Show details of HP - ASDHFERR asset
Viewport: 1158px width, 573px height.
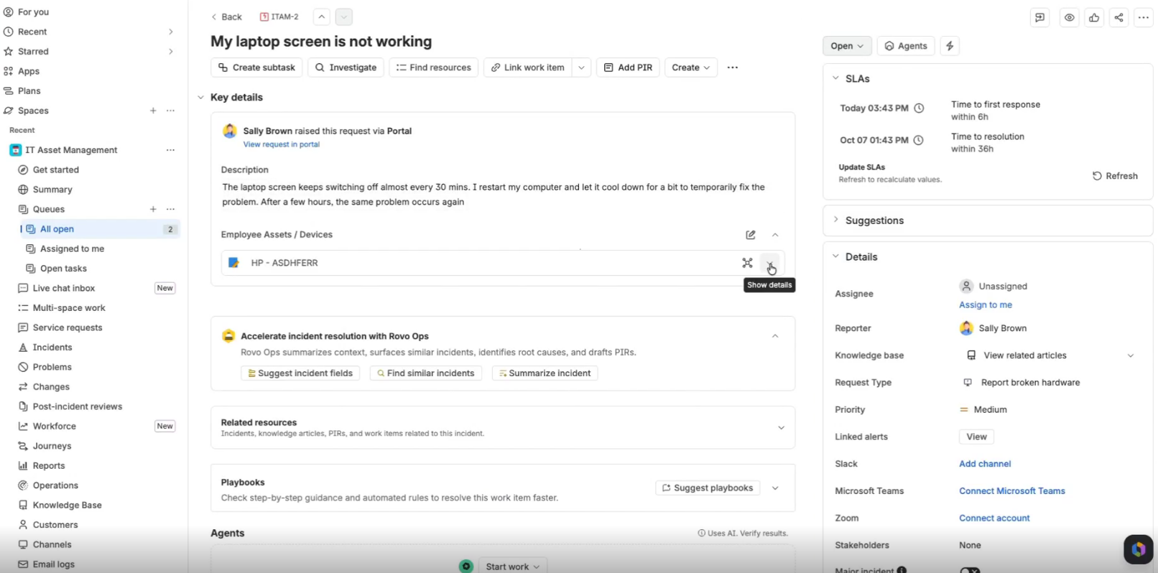(770, 264)
